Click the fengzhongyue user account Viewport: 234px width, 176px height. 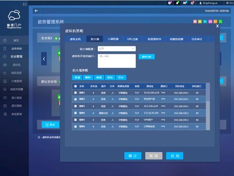pos(208,3)
